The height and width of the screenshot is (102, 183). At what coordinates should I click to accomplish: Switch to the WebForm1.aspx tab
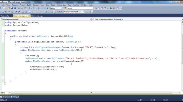click(x=37, y=16)
